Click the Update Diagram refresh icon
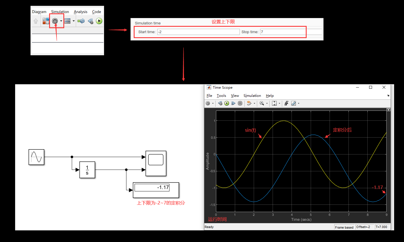The image size is (404, 242). 81,21
